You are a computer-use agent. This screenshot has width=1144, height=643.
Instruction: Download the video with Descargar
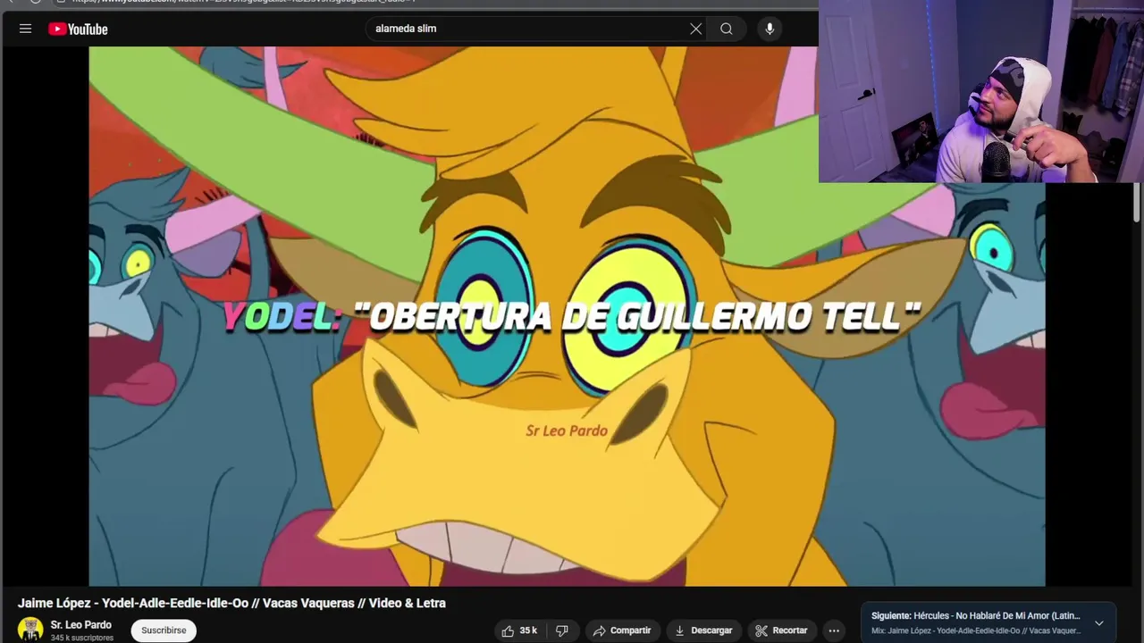coord(703,630)
